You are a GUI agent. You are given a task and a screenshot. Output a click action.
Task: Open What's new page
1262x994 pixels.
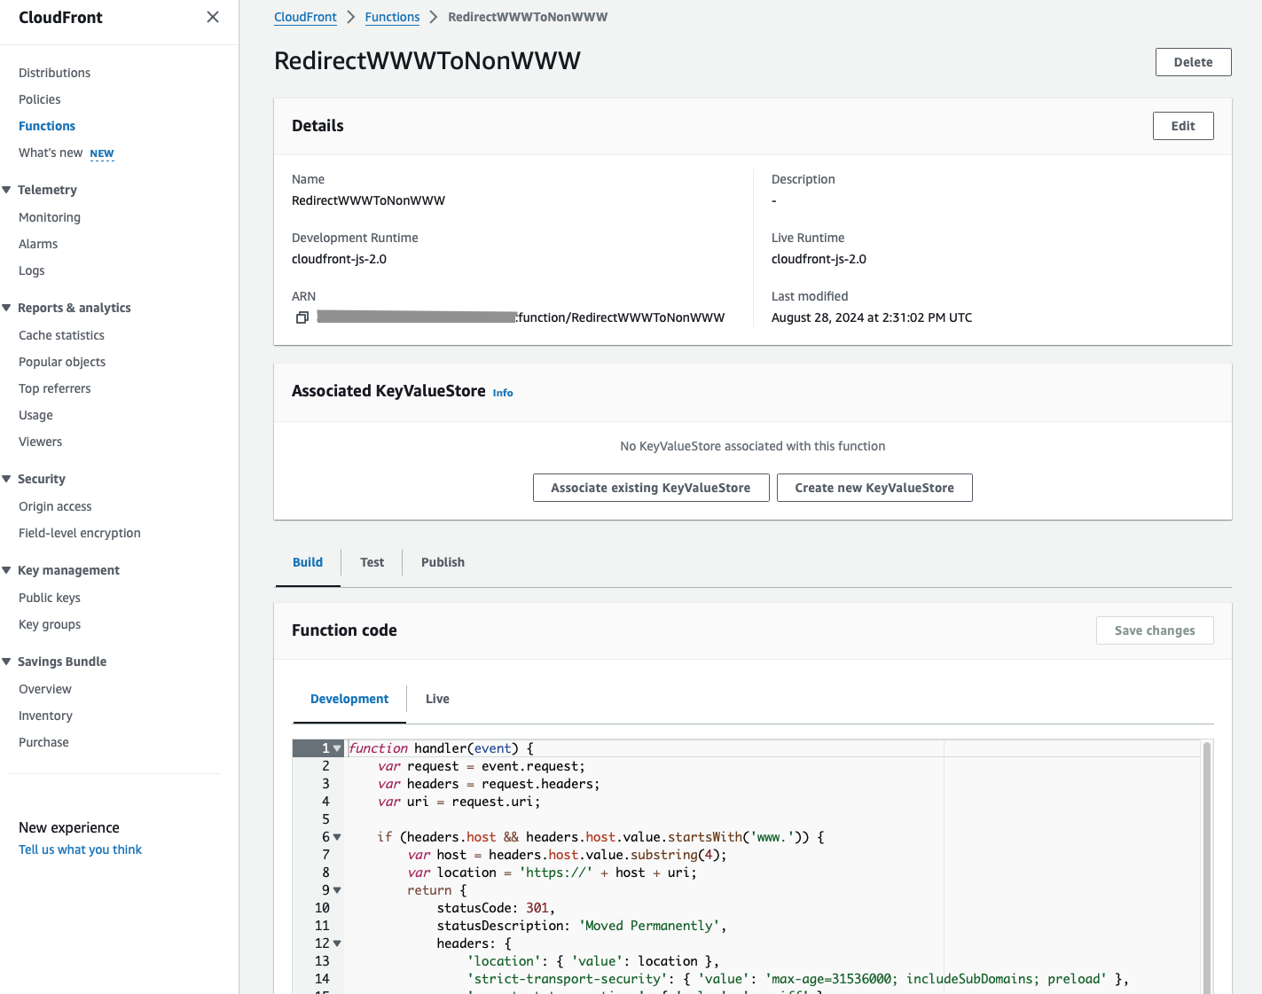[x=51, y=153]
